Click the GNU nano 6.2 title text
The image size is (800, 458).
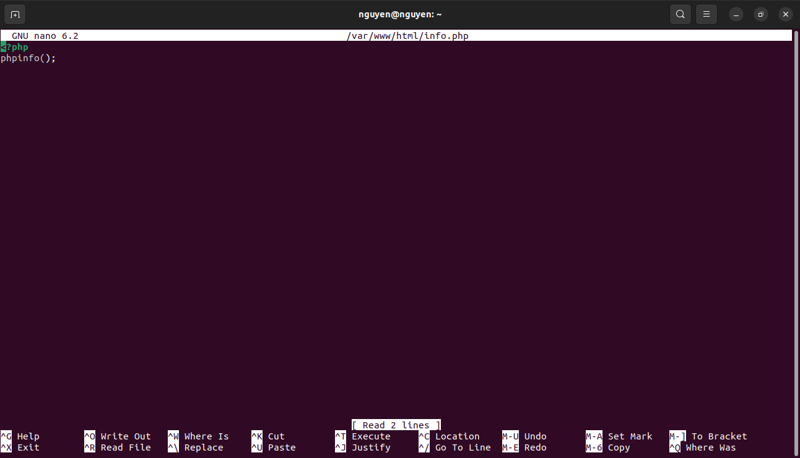click(x=45, y=36)
